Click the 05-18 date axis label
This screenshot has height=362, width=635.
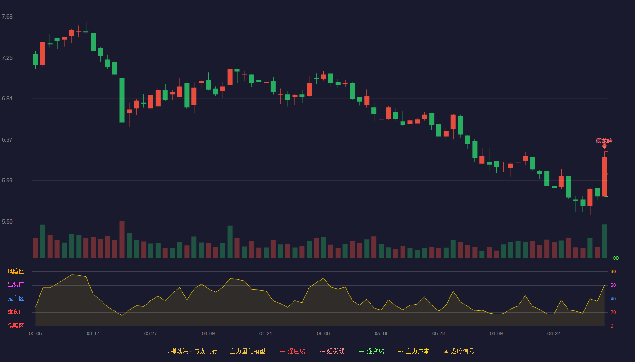point(381,333)
